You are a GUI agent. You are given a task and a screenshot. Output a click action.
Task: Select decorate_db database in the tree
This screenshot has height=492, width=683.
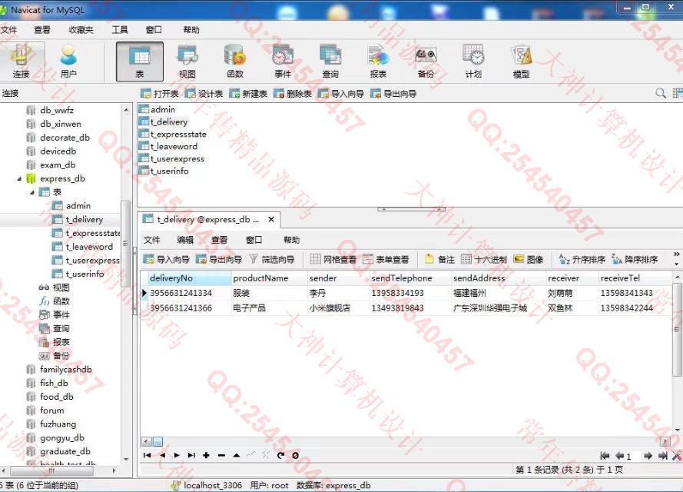click(x=65, y=138)
